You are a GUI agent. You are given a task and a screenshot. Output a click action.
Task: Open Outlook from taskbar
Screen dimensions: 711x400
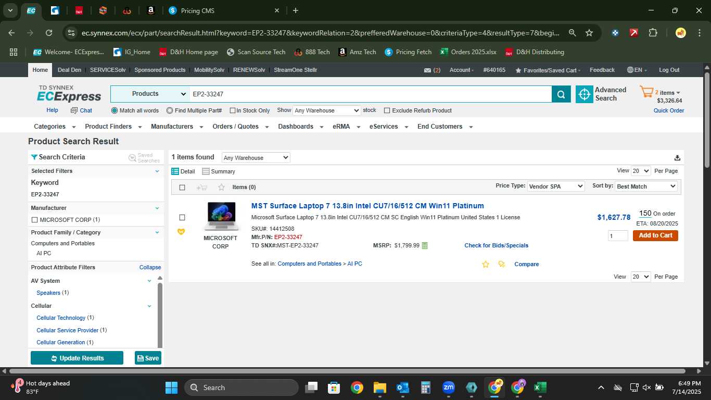pos(402,387)
